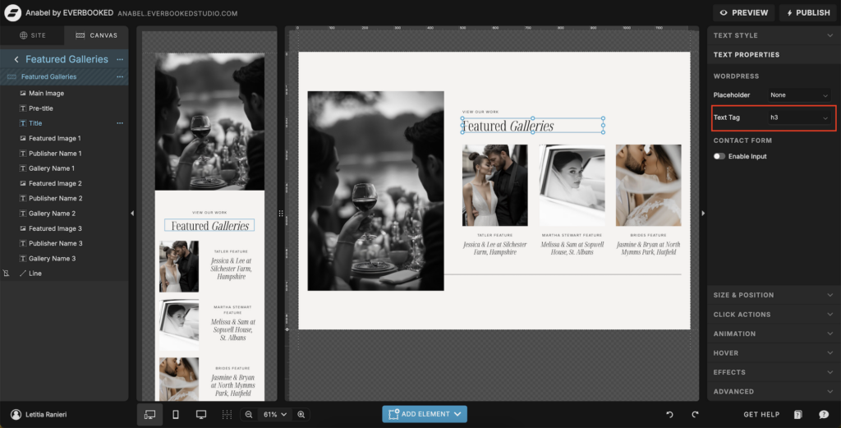Select Featured Galleries title in mobile preview
The width and height of the screenshot is (841, 428).
coord(209,225)
